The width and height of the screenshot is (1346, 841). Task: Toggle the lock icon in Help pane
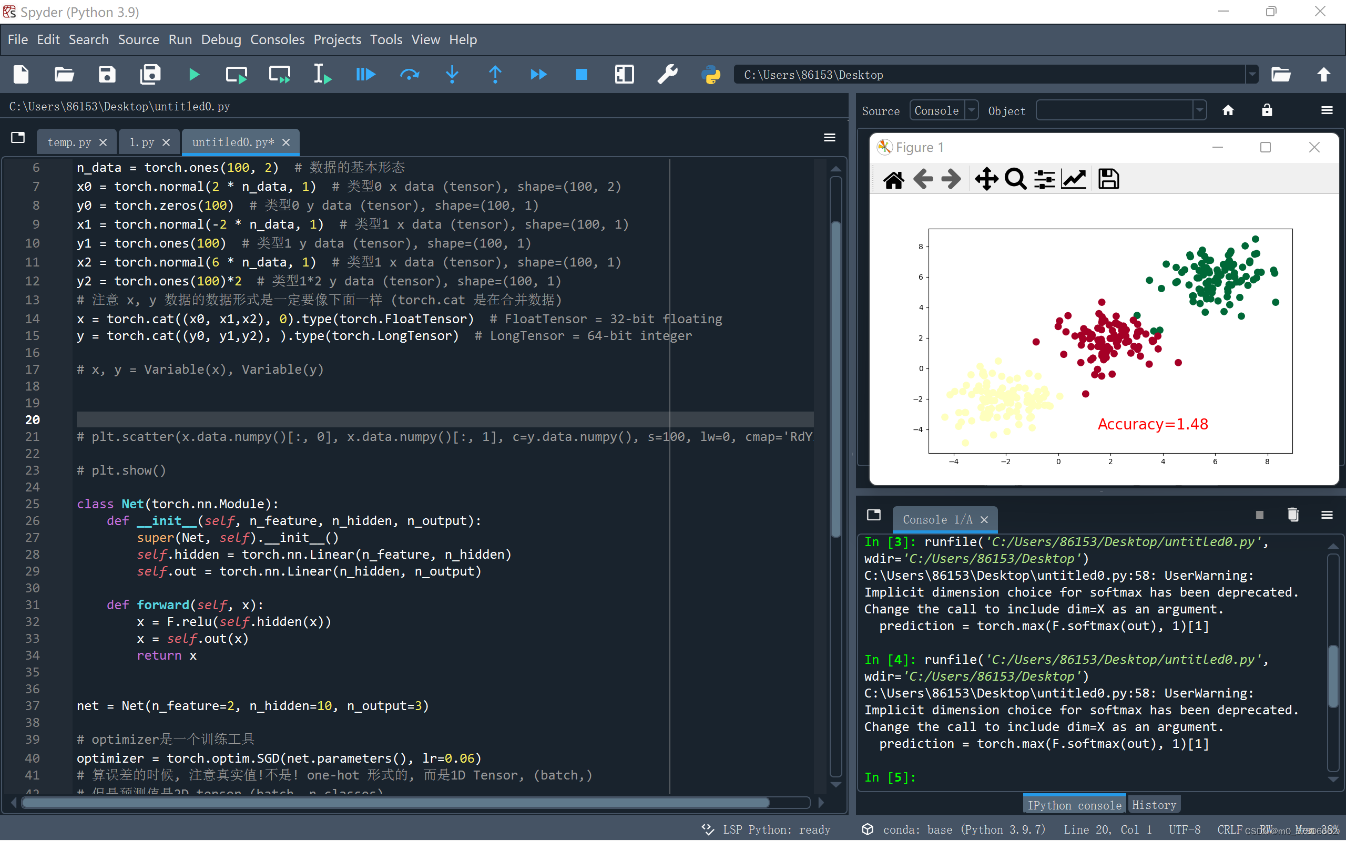coord(1267,110)
